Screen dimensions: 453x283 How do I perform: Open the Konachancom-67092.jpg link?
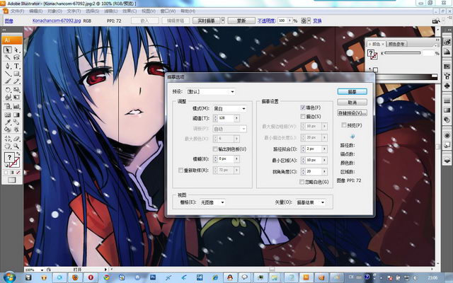(x=57, y=21)
